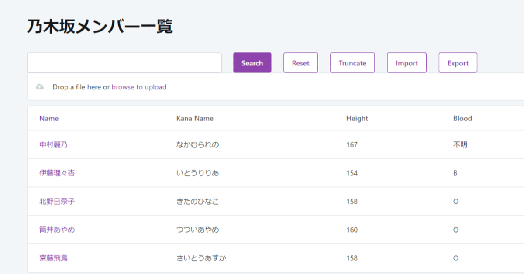Screen dimensions: 524x274
Task: Click the Reset button
Action: point(300,62)
